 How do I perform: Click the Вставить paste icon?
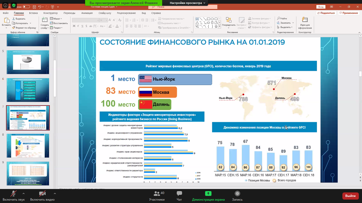6,21
